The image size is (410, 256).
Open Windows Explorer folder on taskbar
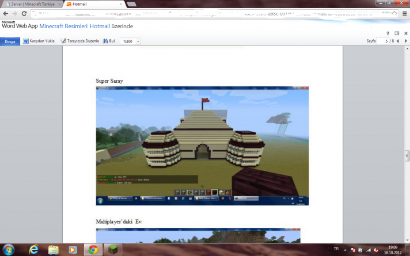tap(54, 250)
